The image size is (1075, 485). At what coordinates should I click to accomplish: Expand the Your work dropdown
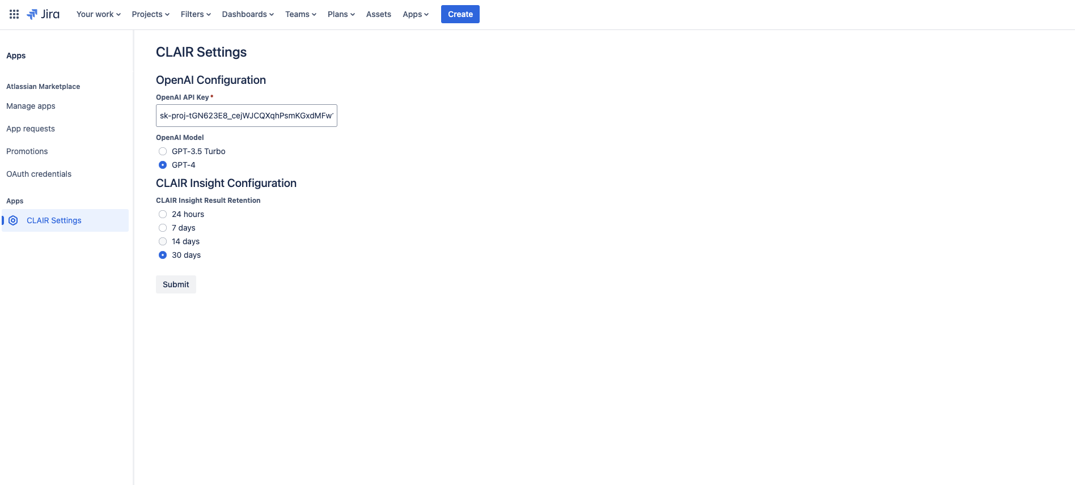coord(99,14)
